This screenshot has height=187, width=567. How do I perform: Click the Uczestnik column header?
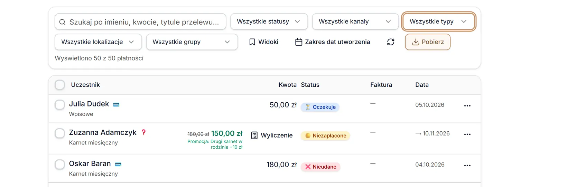(85, 85)
